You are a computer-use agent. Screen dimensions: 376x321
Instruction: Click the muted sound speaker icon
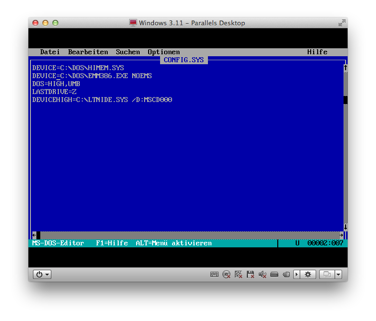262,274
